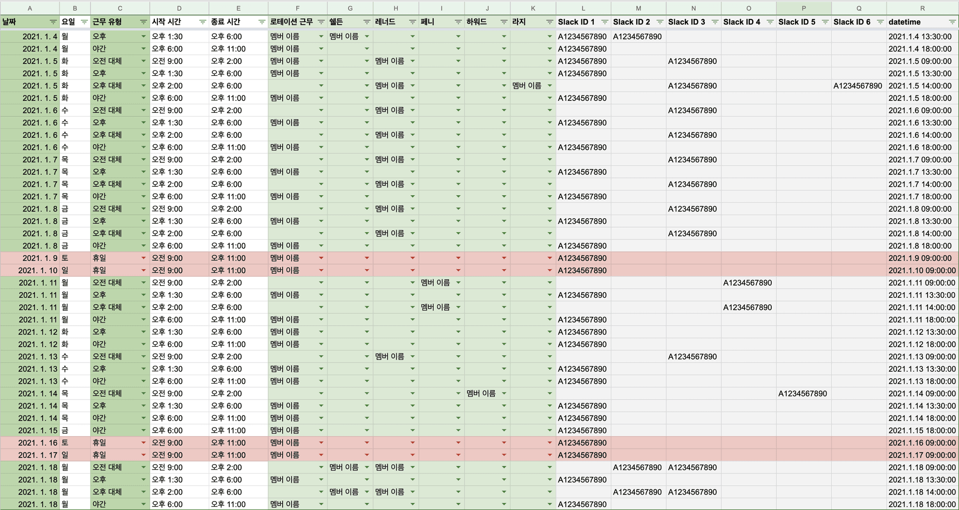Select the datetime cell 2021.1.10 09:00:00
This screenshot has height=510, width=959.
922,270
